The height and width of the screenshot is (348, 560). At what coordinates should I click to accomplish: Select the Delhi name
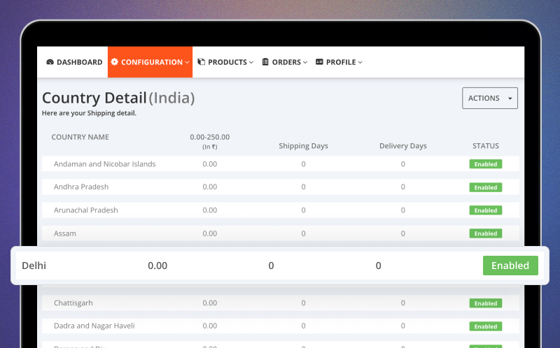(x=34, y=266)
